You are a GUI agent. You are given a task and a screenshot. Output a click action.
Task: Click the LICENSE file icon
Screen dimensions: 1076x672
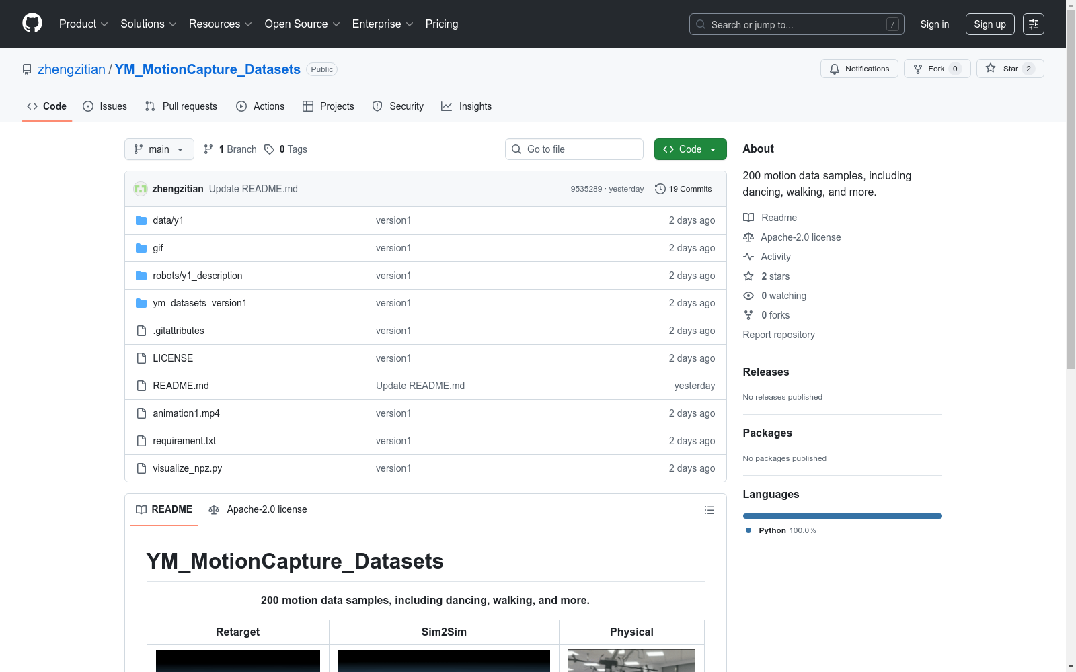pyautogui.click(x=141, y=358)
